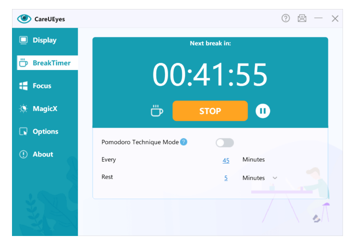The image size is (353, 248).
Task: Expand the Rest unit Minutes dropdown
Action: (x=275, y=178)
